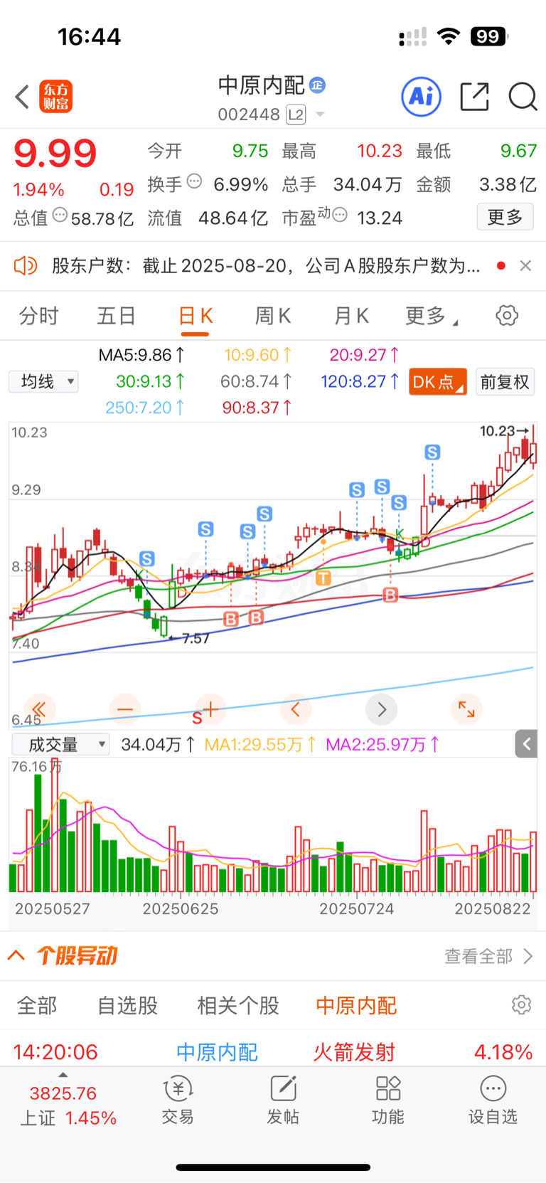Viewport: 546px width, 1183px height.
Task: Open 个股异动 settings gear icon
Action: [x=521, y=1004]
